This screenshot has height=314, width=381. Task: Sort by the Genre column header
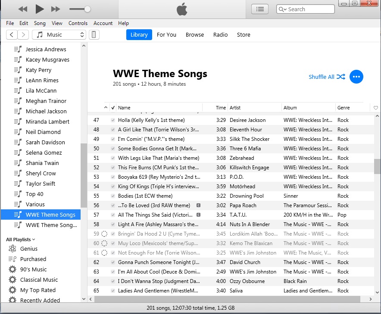[x=344, y=108]
